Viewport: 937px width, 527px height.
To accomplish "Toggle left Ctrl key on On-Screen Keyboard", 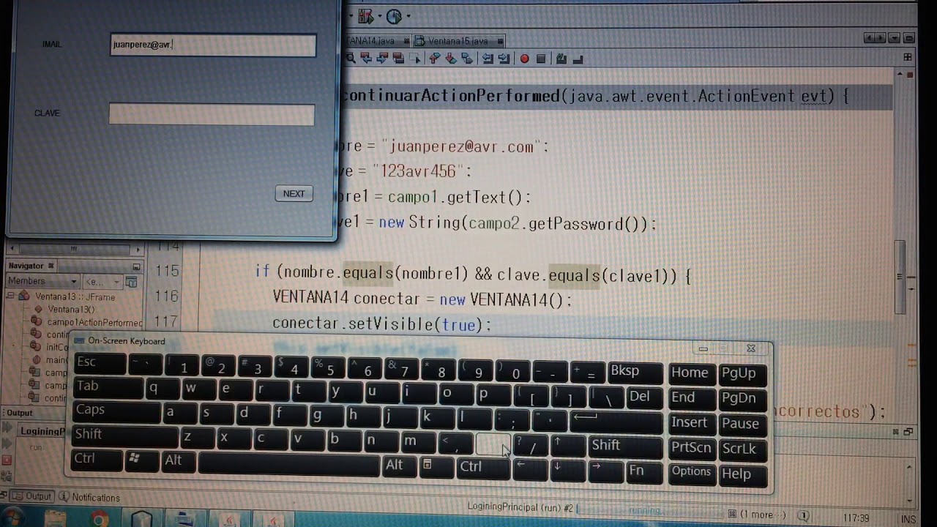I will (97, 460).
